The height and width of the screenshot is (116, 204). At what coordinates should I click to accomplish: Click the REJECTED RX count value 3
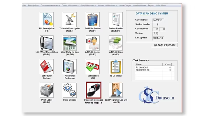170,70
